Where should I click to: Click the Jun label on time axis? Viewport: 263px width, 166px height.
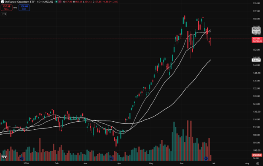click(x=182, y=163)
